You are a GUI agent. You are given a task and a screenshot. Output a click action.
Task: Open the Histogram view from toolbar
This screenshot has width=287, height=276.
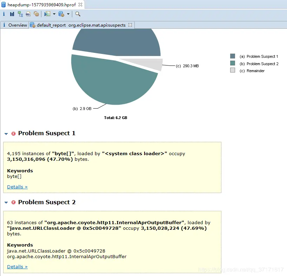[12, 14]
